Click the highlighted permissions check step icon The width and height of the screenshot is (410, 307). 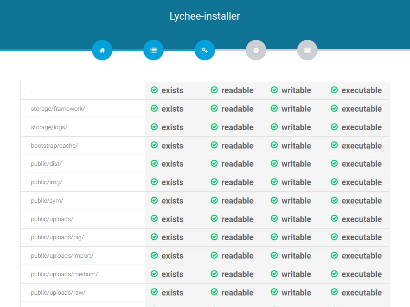pos(205,50)
